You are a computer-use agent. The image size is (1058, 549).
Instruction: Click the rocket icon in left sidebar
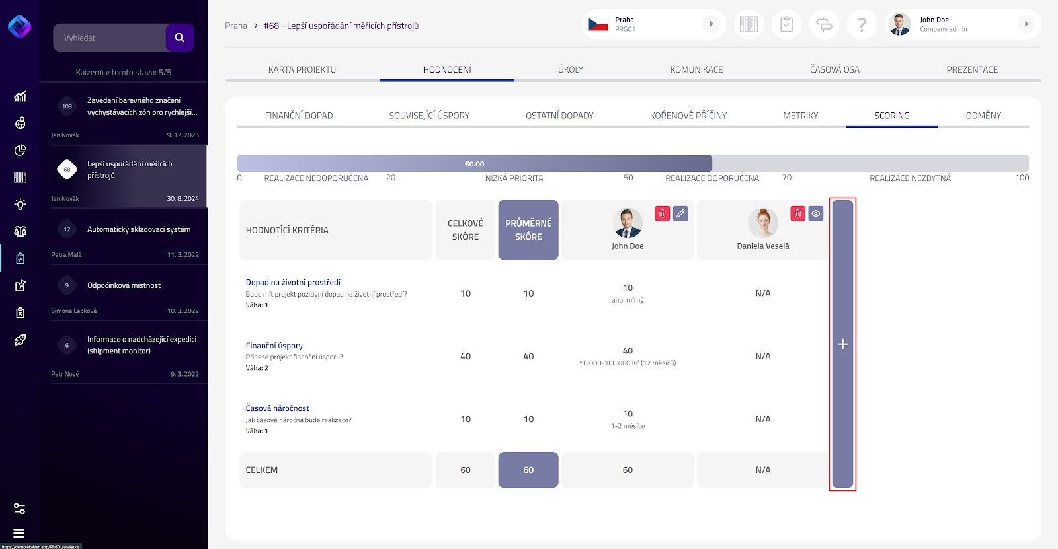click(x=20, y=340)
